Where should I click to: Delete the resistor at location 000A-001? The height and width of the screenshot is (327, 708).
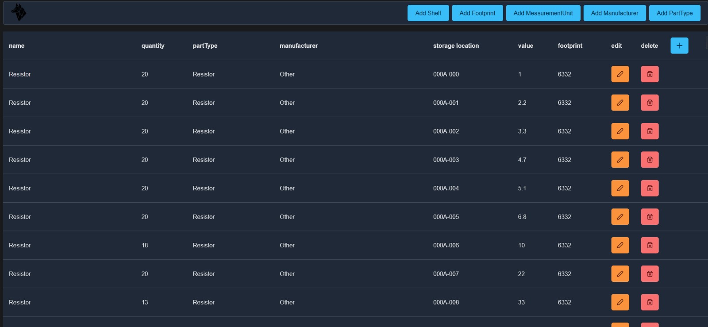pos(650,103)
